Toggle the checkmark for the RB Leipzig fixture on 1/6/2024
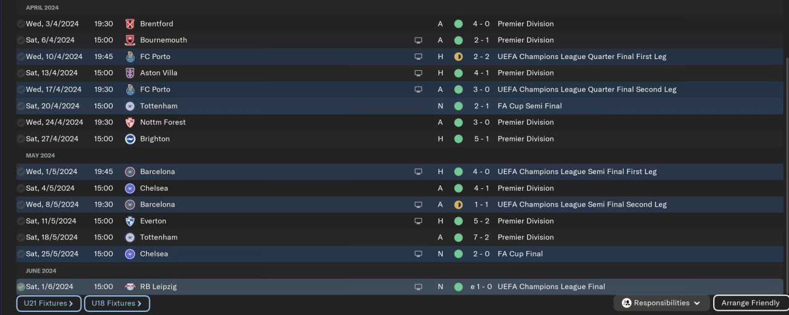789x315 pixels. point(21,287)
